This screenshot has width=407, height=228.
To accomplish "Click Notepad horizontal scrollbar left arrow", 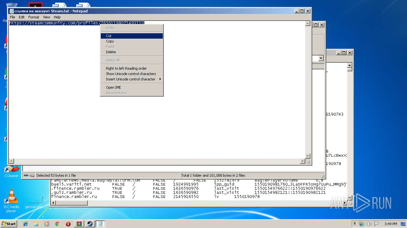I will tap(11, 161).
